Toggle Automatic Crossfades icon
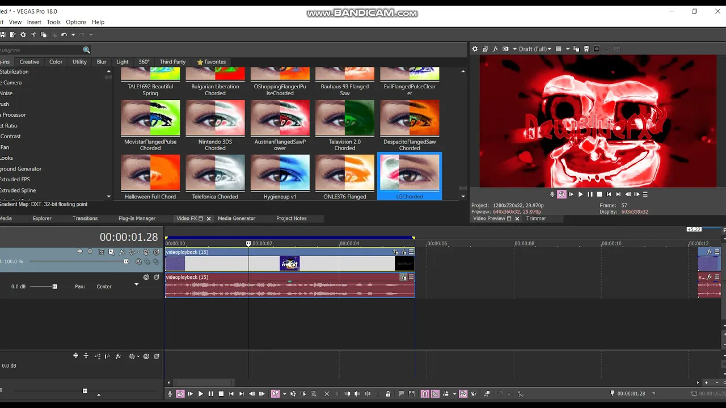Image resolution: width=726 pixels, height=408 pixels. [435, 394]
